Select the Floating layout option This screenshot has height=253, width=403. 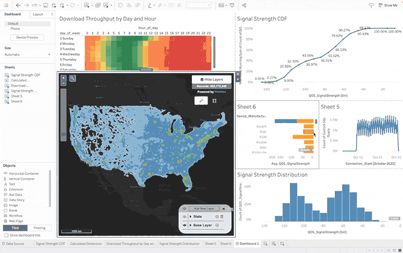[x=38, y=228]
